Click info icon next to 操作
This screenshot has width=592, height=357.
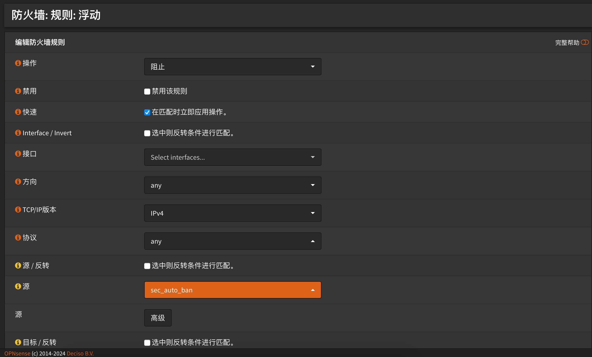tap(18, 63)
